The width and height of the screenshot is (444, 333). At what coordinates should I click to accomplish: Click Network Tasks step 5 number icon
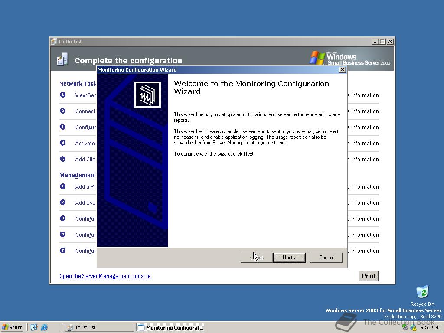tap(62, 159)
